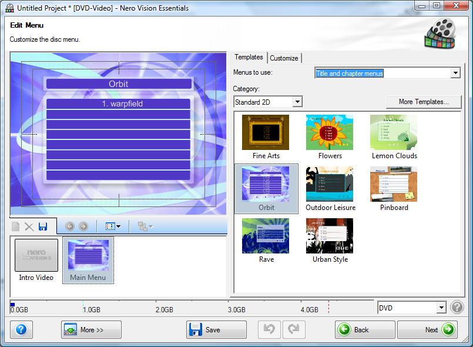
Task: Click the Back button
Action: click(x=365, y=329)
